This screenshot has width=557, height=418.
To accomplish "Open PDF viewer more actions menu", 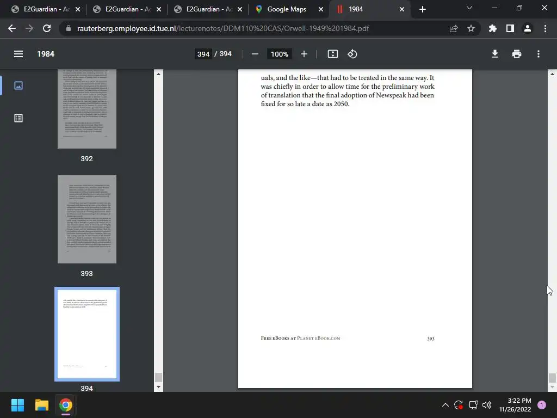I will point(539,54).
